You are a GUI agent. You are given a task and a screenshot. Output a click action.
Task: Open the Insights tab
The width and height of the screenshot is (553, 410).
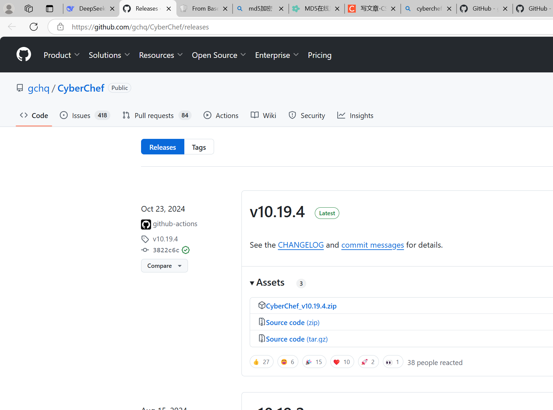coord(355,115)
